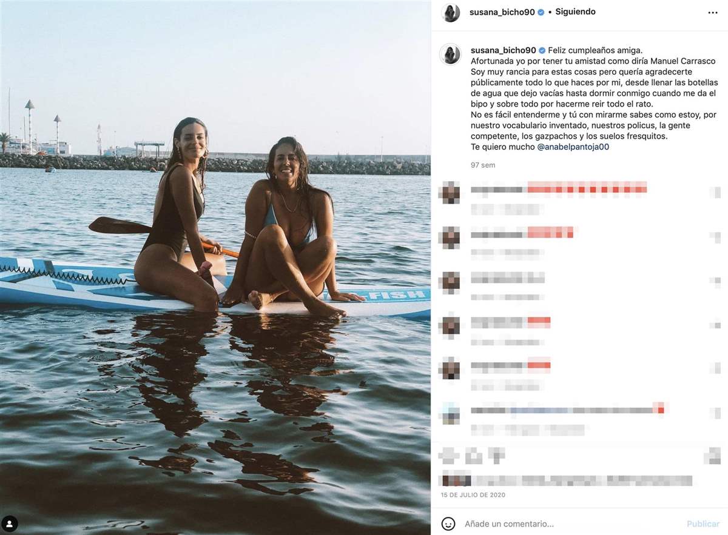
Task: Like the last blurred comment
Action: [716, 414]
